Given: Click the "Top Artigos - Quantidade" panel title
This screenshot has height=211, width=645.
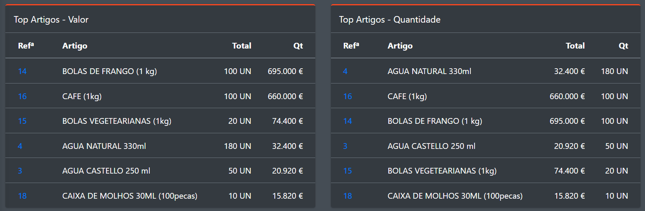Looking at the screenshot, I should coord(390,19).
